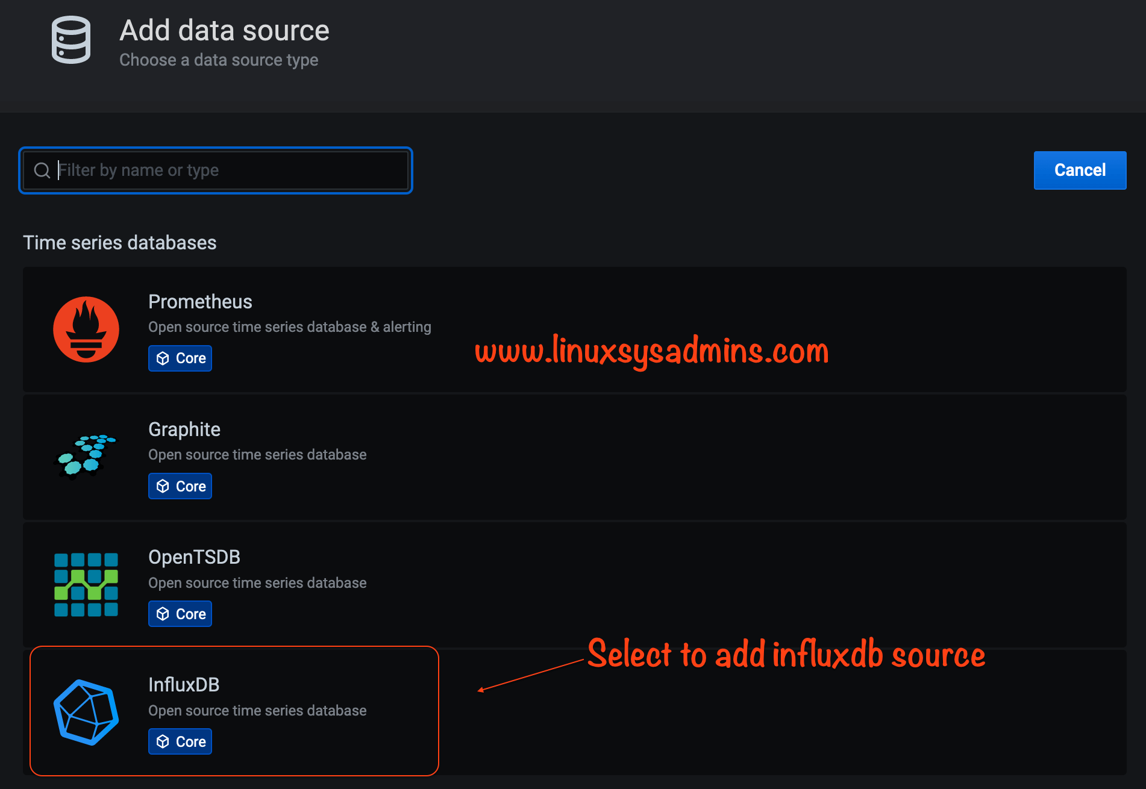Select the OpenTSDB data source title

(194, 557)
